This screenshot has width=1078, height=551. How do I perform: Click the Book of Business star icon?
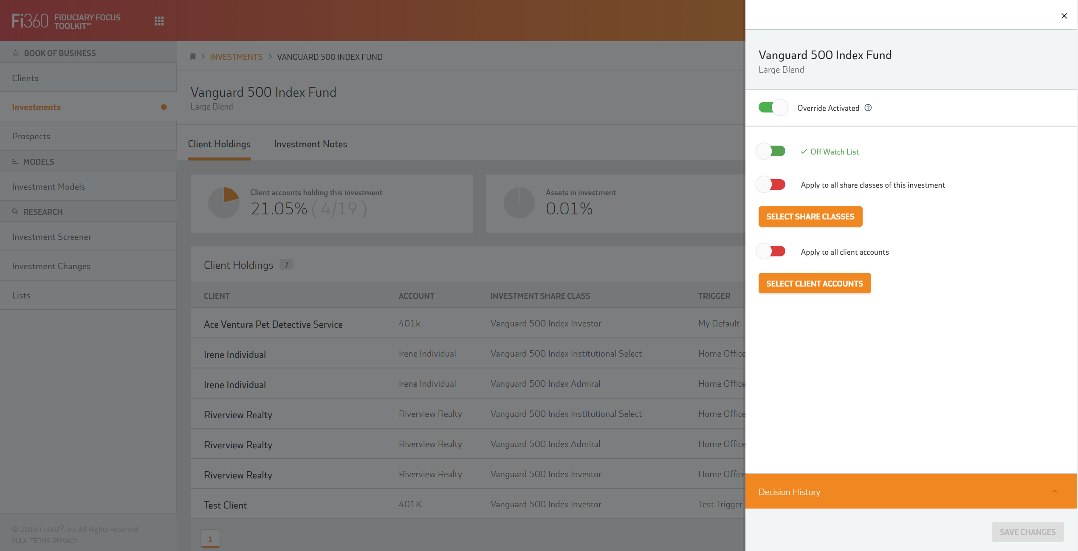coord(16,53)
